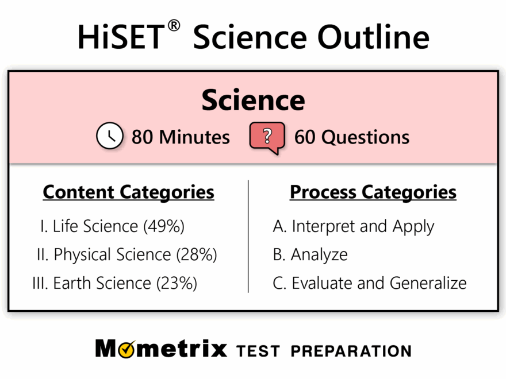The height and width of the screenshot is (379, 506).
Task: Select the Life Science (49%) item
Action: 112,226
